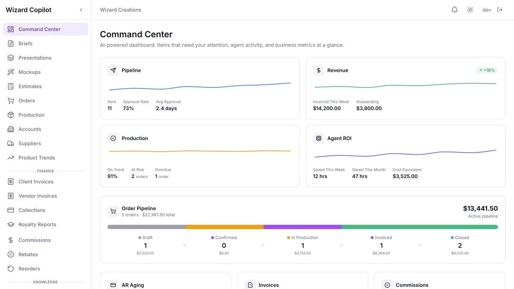Viewport: 514px width, 289px height.
Task: Click the Suppliers truck icon
Action: point(11,143)
